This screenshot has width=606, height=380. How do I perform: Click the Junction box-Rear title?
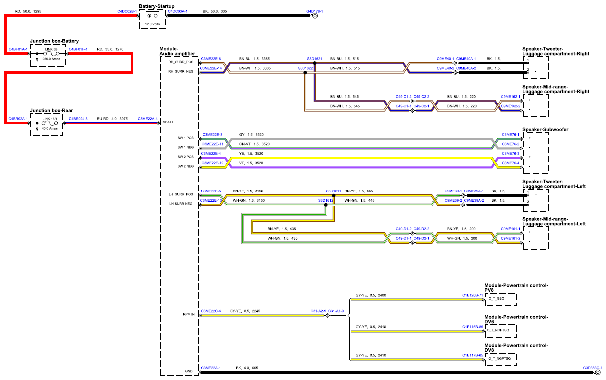51,110
